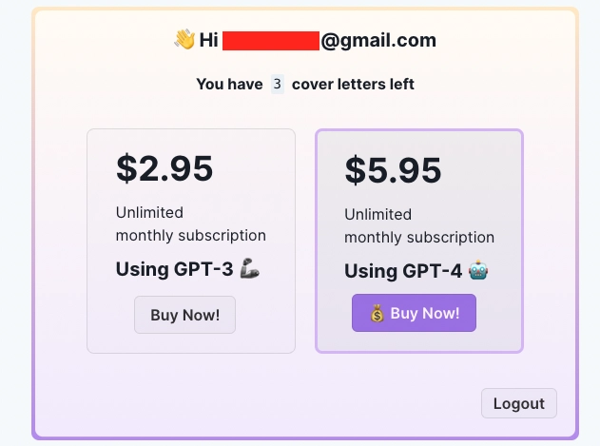Screen dimensions: 600x446
Task: Click the GPT-4 plan card's 'Unlimited' text
Action: (x=378, y=214)
